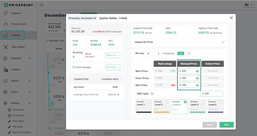Expand the Reports menu
The height and width of the screenshot is (136, 257).
30,81
